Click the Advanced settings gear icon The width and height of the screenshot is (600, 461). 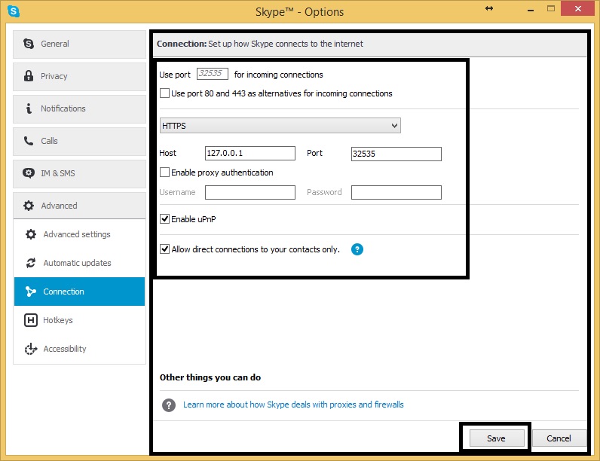(31, 234)
